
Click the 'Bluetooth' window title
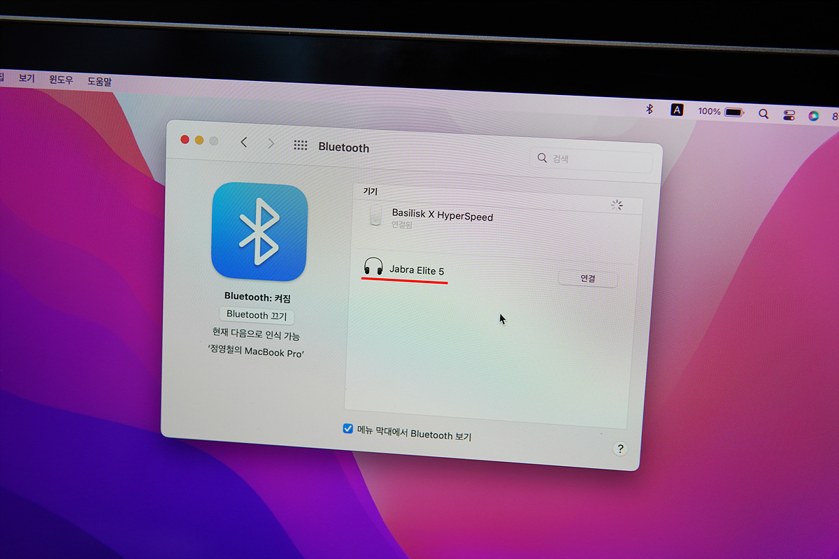coord(343,147)
